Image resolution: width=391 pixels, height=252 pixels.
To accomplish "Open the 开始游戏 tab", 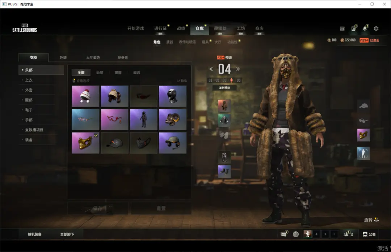I will click(136, 29).
